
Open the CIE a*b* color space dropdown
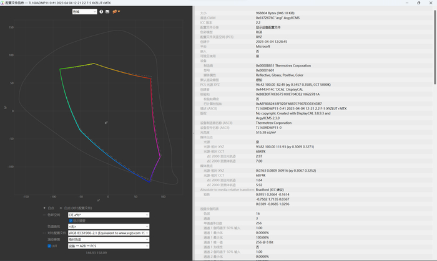pos(108,214)
